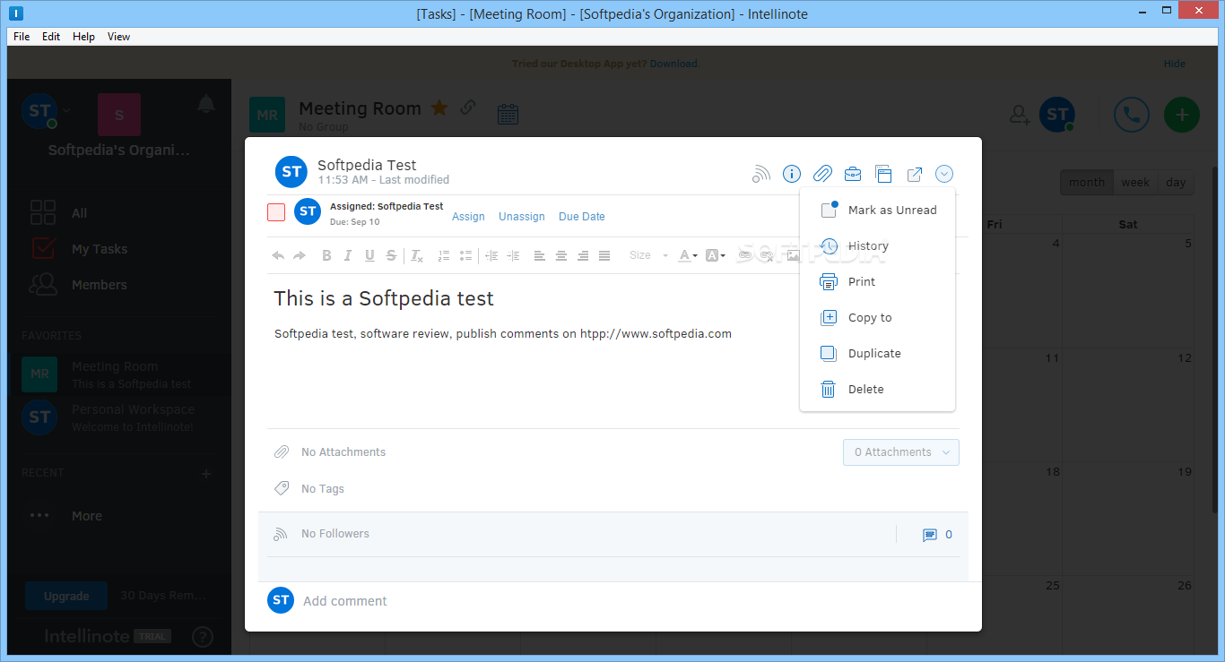
Task: Align text right
Action: [583, 255]
